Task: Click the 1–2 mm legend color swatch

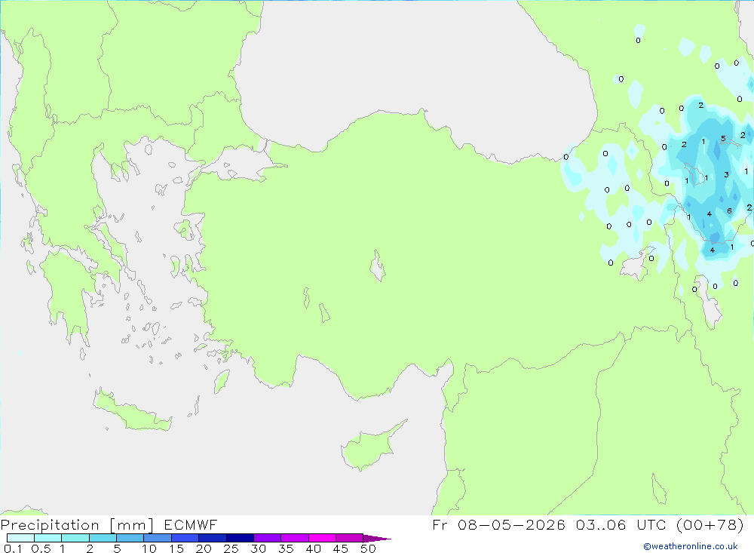Action: 75,538
